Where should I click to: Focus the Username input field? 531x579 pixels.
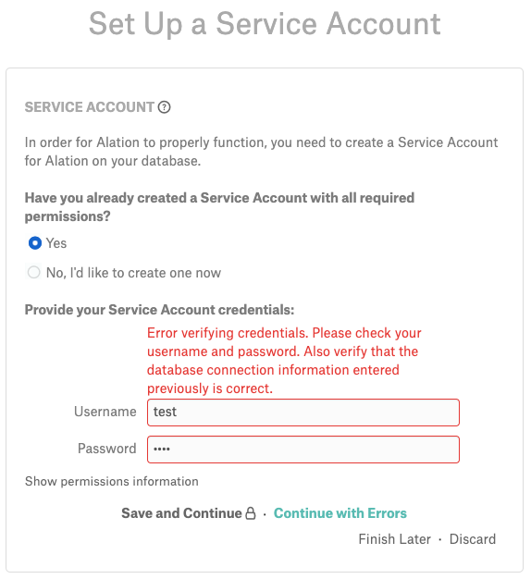click(303, 413)
